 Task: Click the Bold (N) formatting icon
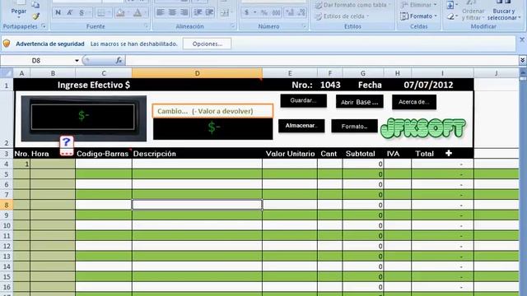(58, 13)
